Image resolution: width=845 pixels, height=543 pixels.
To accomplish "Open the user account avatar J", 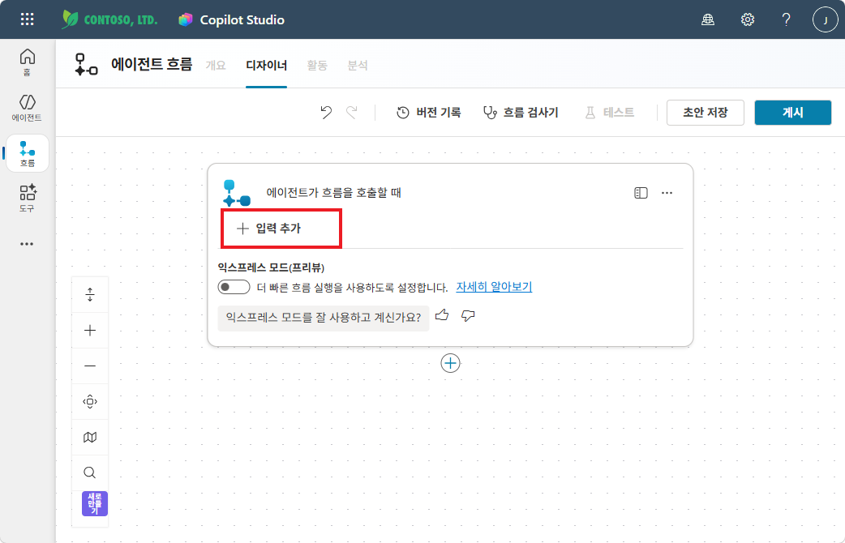I will (825, 20).
